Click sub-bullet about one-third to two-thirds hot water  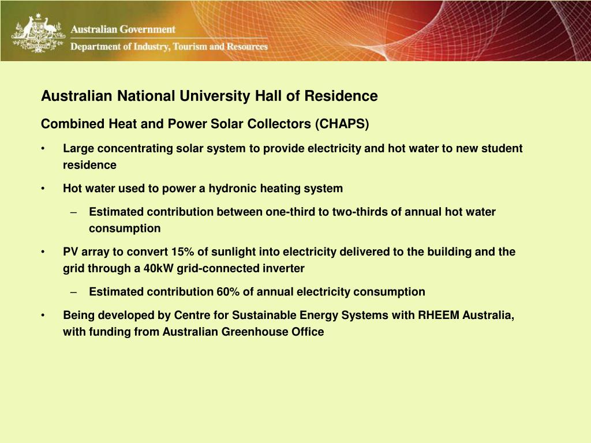point(292,220)
